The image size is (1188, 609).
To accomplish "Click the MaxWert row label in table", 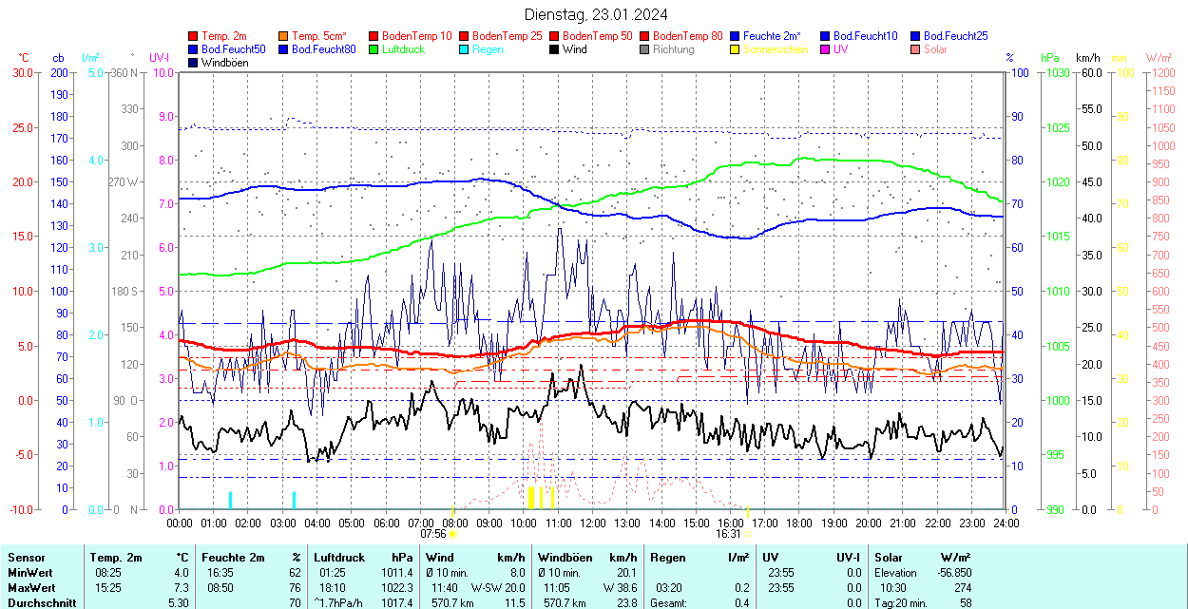I will pyautogui.click(x=30, y=588).
